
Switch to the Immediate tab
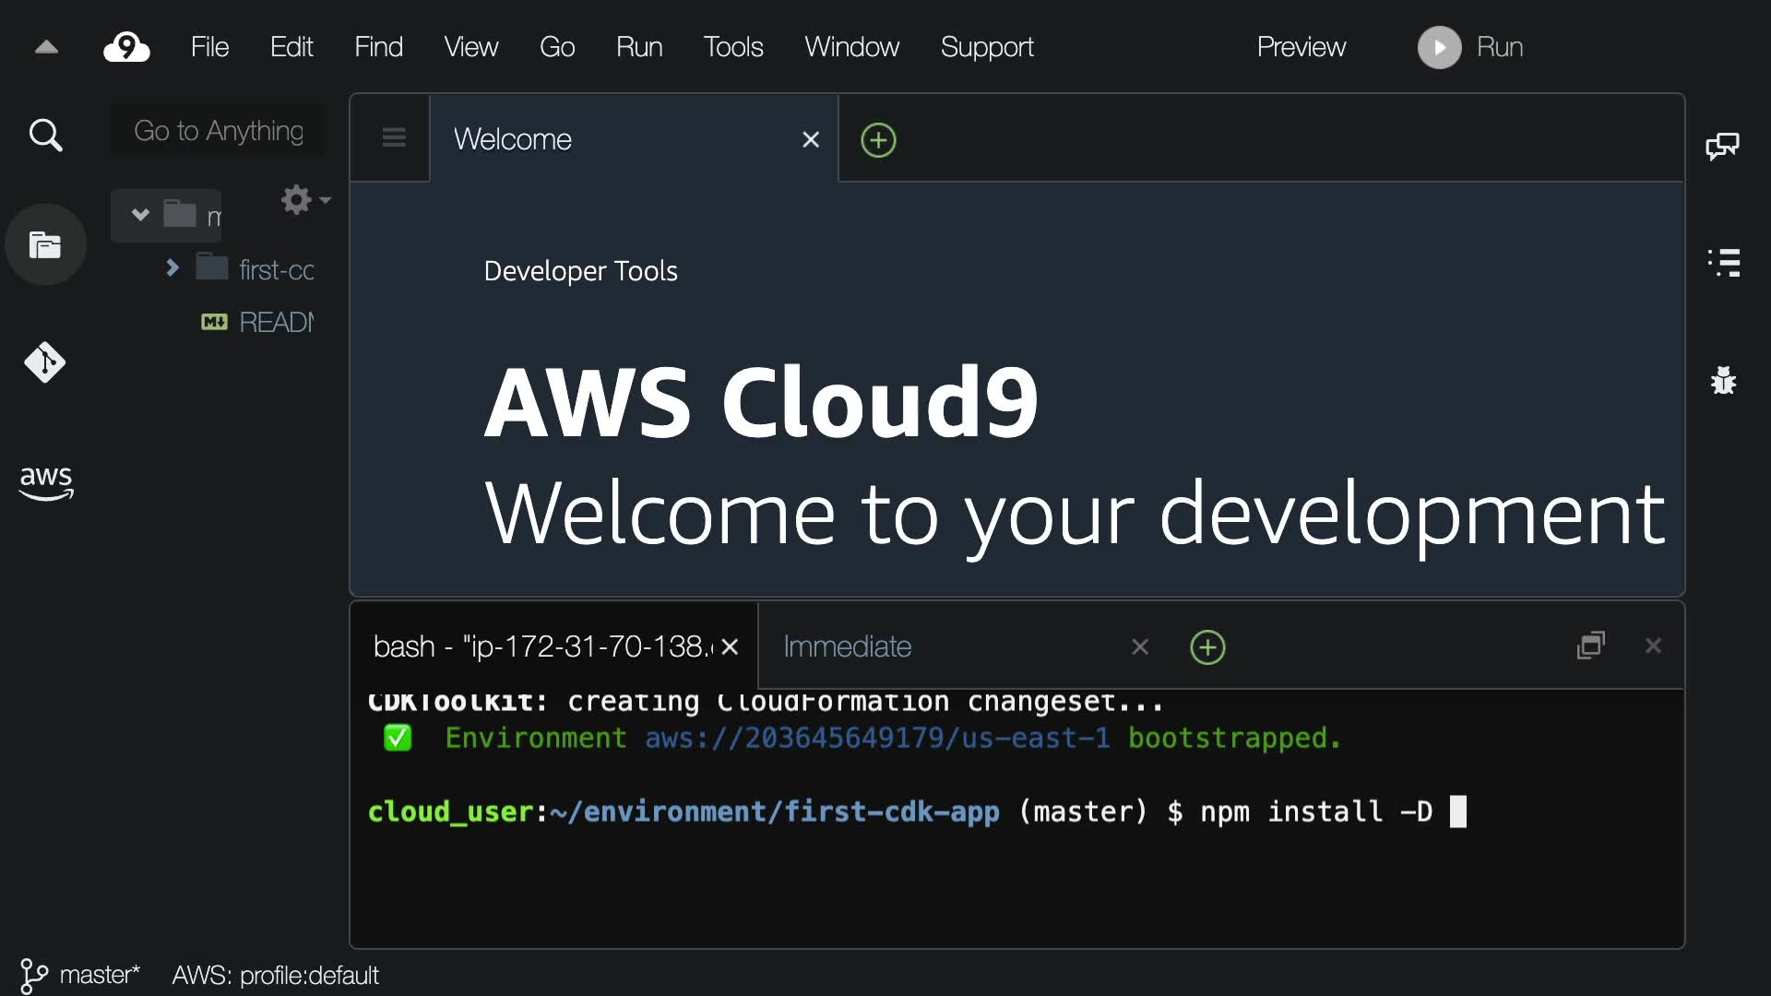[x=847, y=646]
